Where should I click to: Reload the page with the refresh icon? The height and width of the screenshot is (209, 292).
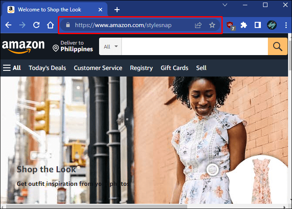tap(36, 25)
